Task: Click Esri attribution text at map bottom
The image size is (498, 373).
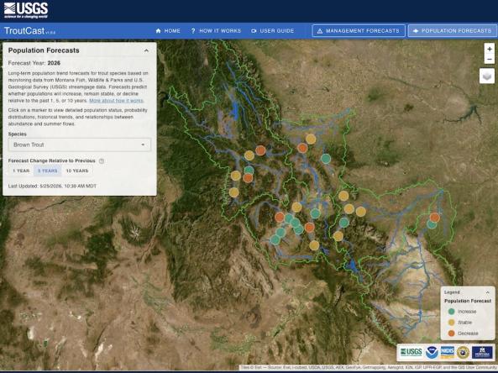Action: pyautogui.click(x=369, y=367)
